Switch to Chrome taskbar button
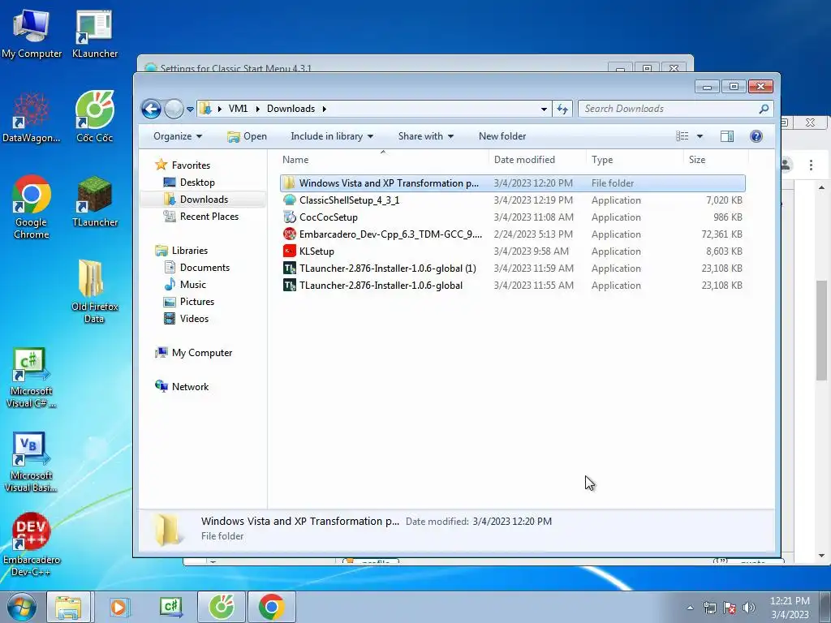This screenshot has width=831, height=623. tap(271, 607)
